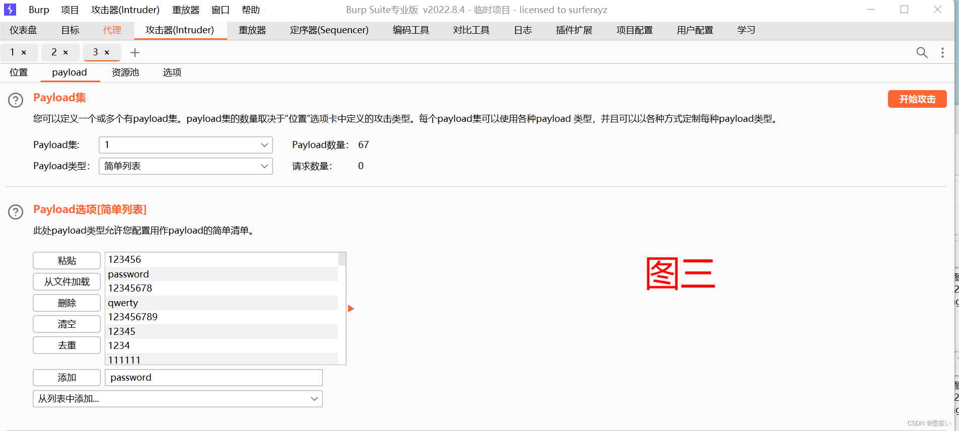Screen dimensions: 959x431
Task: Click the 去重 button
Action: pos(67,345)
